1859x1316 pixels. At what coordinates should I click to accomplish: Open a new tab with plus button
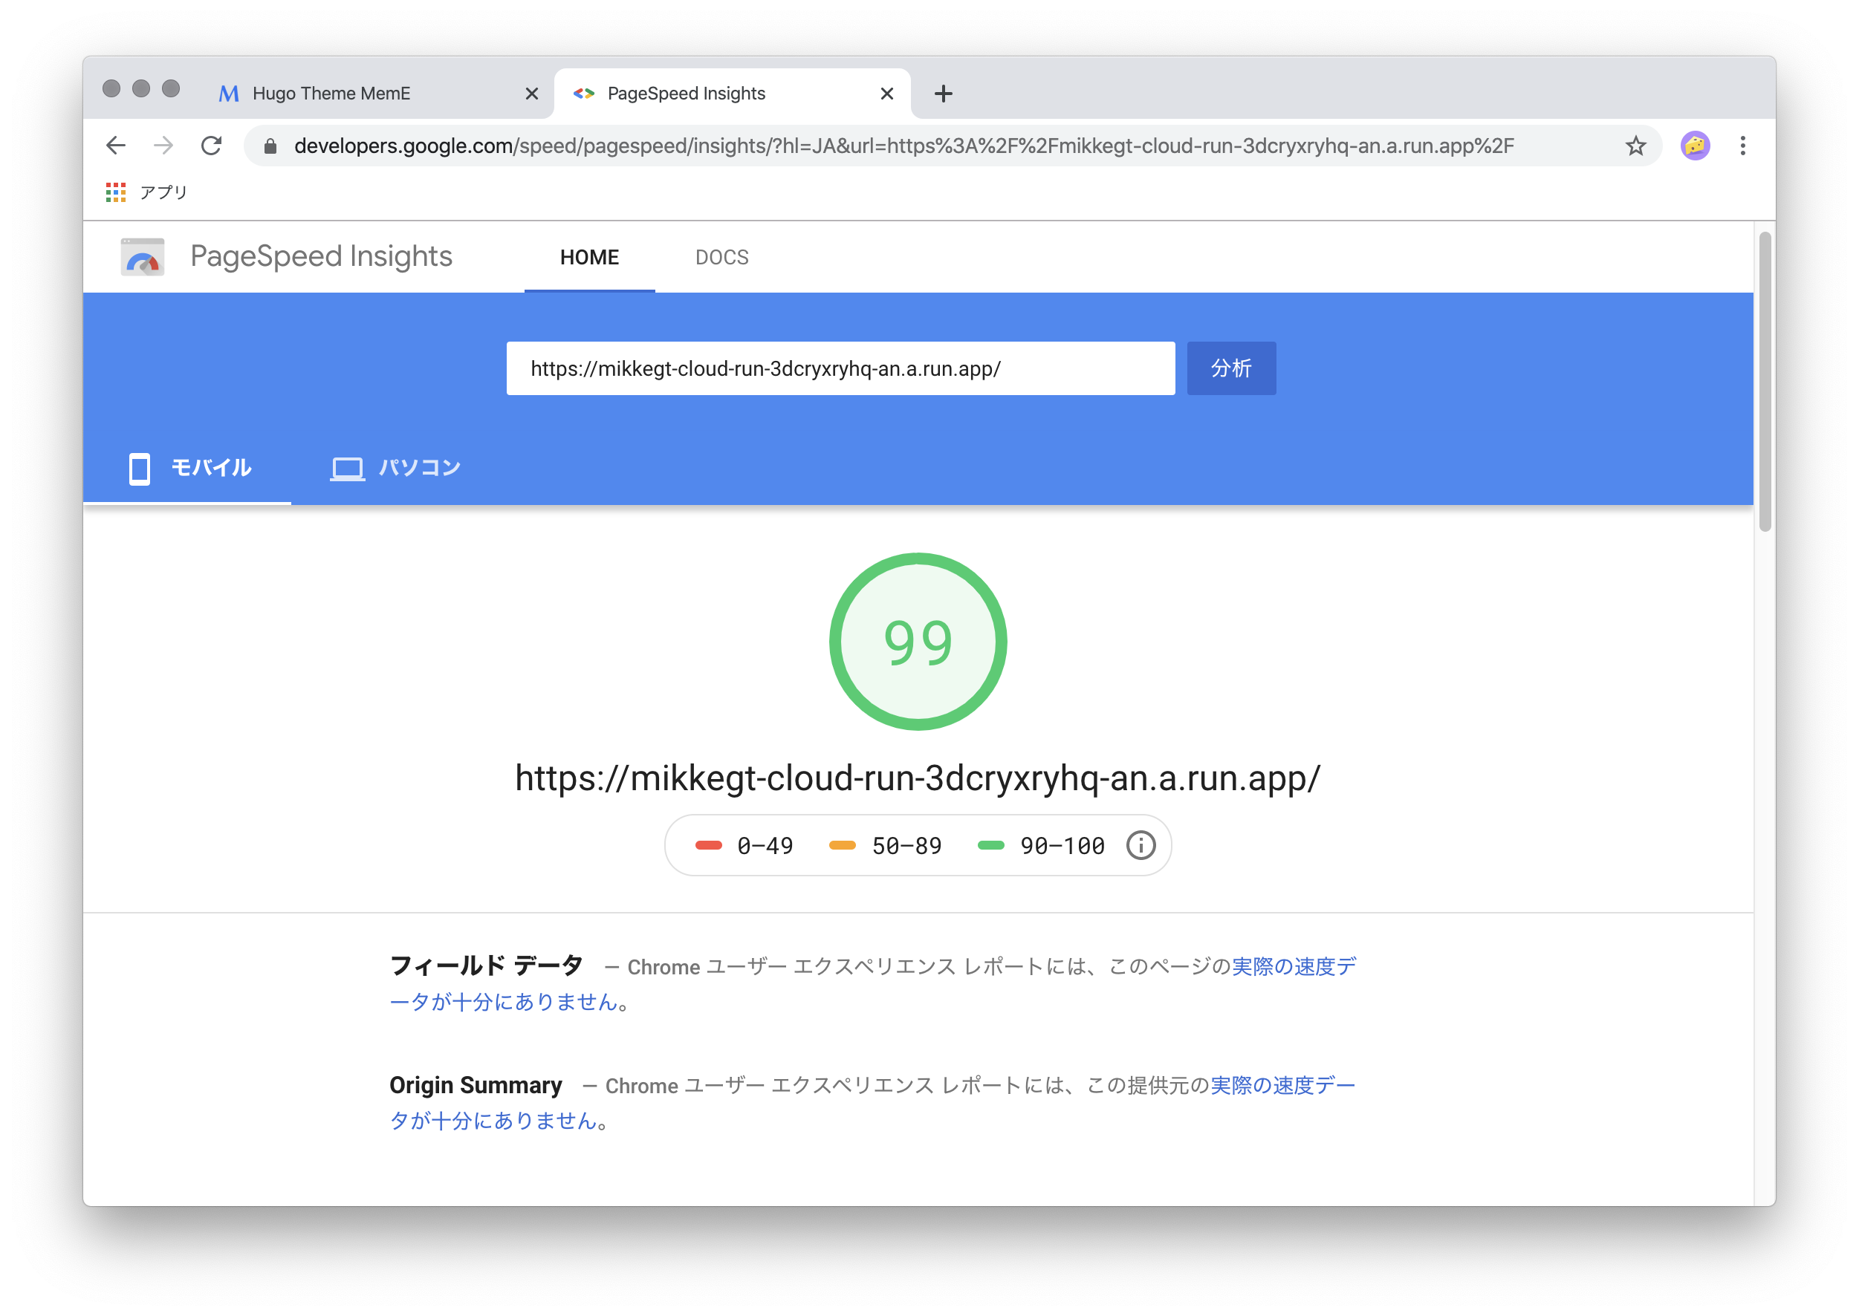pos(943,94)
